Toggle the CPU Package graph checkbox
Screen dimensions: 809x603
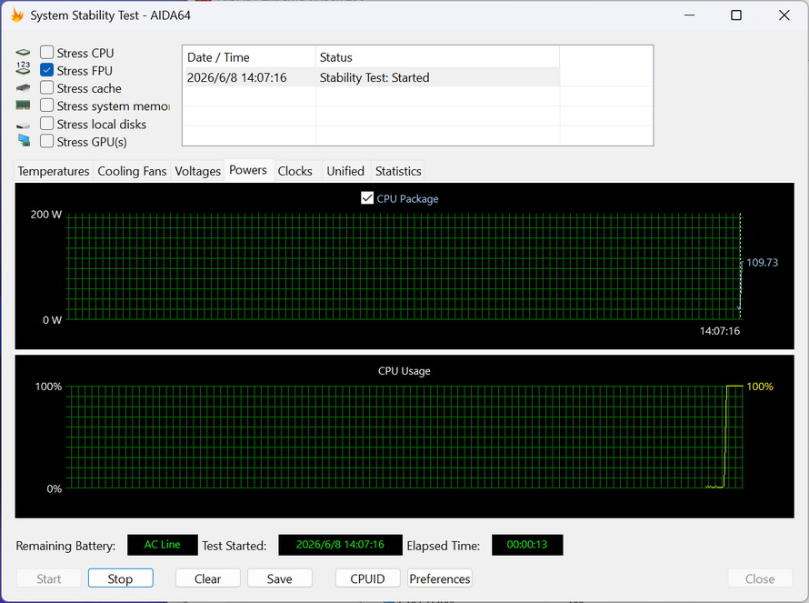(x=367, y=197)
